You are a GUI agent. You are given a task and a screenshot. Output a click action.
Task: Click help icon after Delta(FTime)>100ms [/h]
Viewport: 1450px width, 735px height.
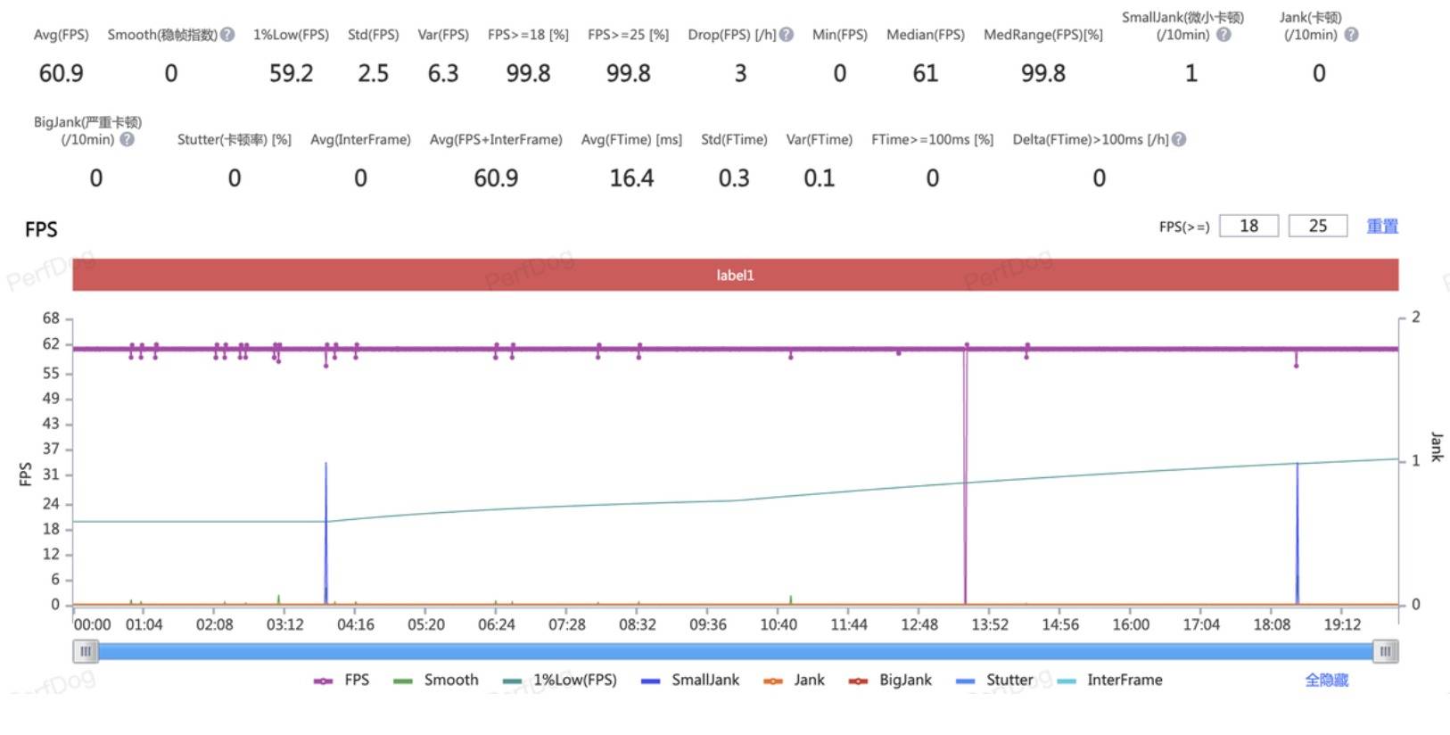[x=1179, y=139]
